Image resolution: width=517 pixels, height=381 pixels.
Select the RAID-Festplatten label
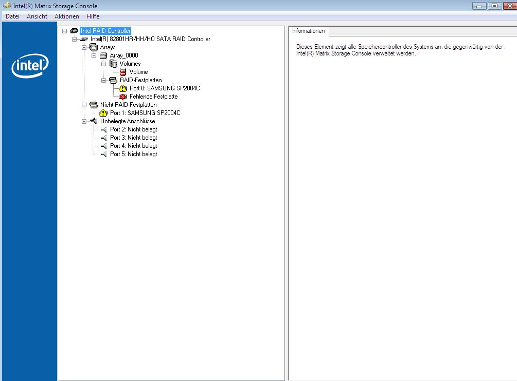tap(141, 80)
